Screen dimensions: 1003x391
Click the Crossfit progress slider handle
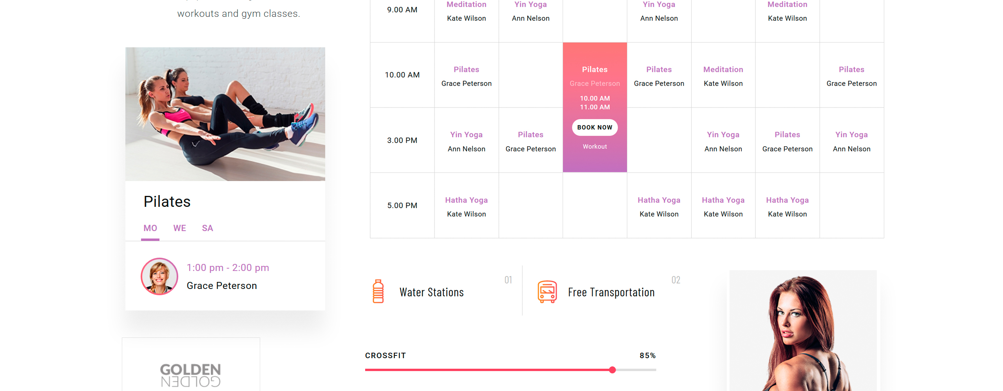(x=612, y=370)
